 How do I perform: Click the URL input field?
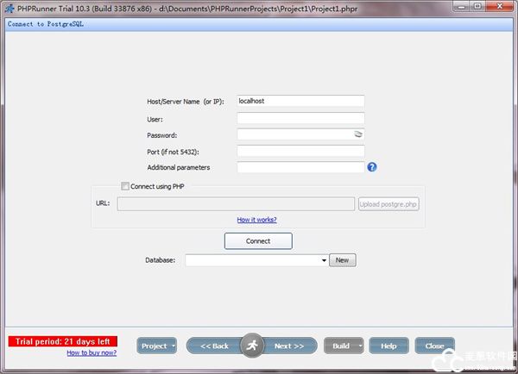[x=236, y=204]
